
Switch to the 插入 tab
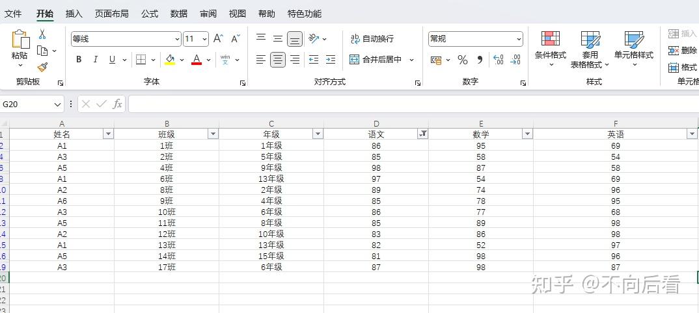74,14
